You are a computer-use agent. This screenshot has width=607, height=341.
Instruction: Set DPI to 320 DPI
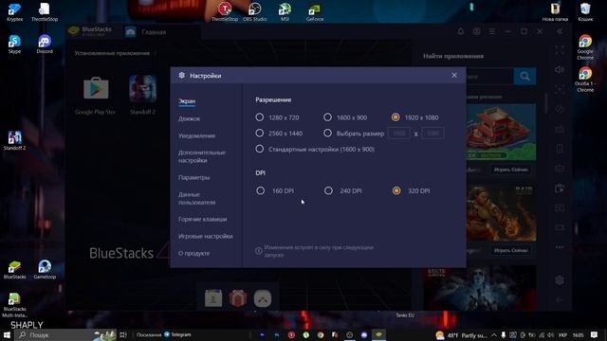pos(396,190)
